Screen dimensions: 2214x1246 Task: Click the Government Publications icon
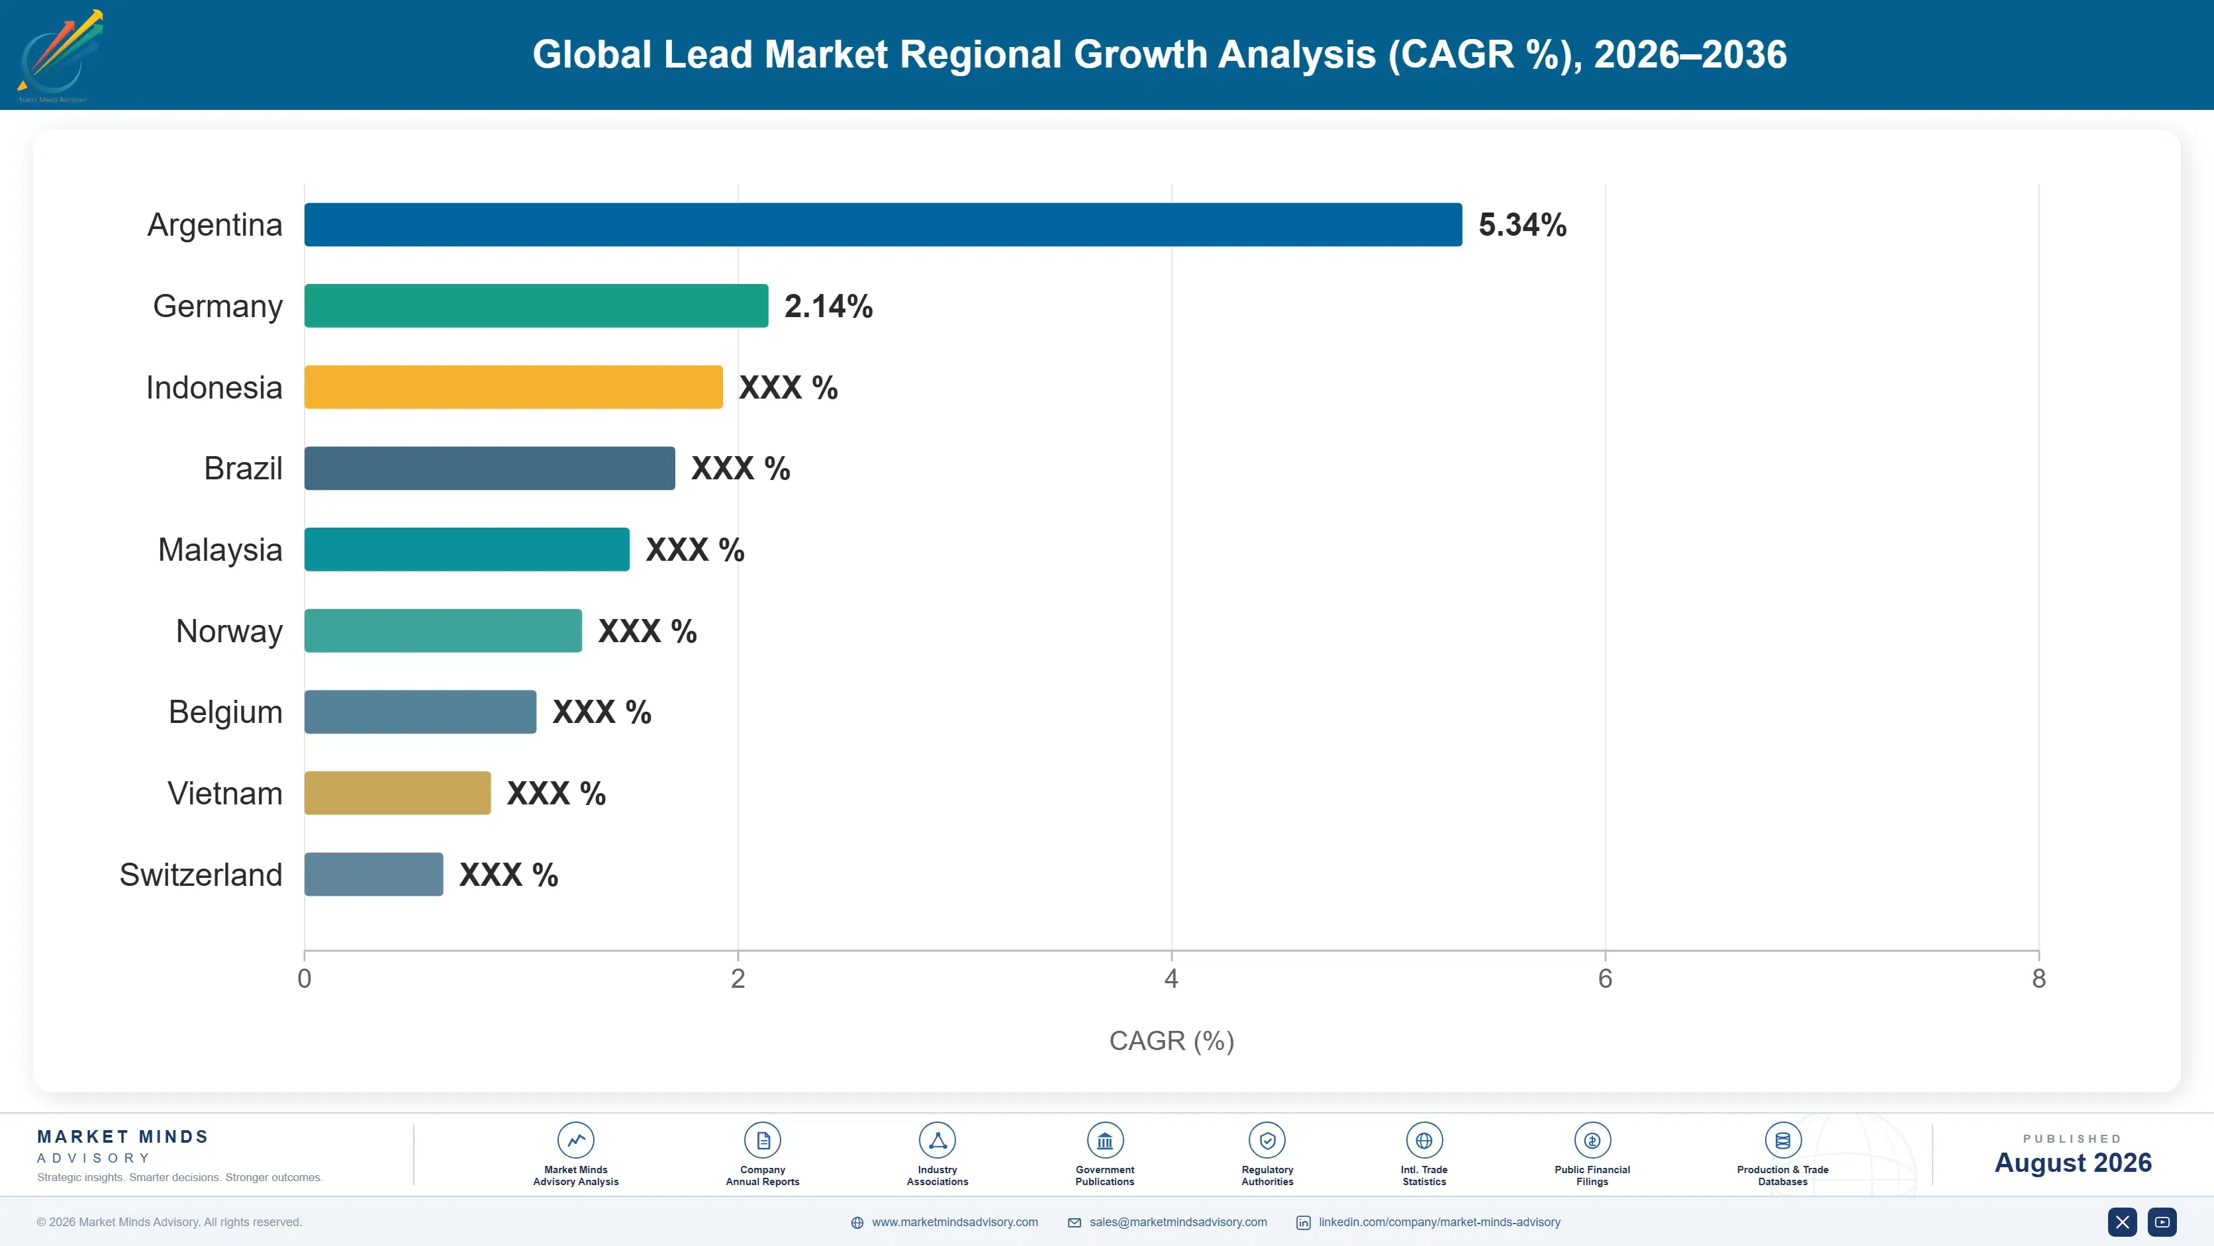point(1105,1140)
